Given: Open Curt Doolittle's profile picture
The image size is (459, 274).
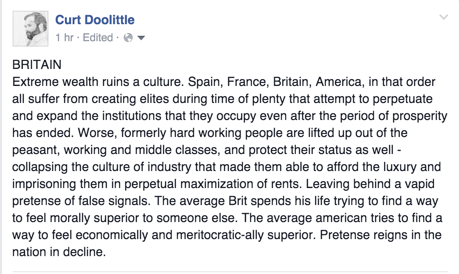Looking at the screenshot, I should [30, 29].
